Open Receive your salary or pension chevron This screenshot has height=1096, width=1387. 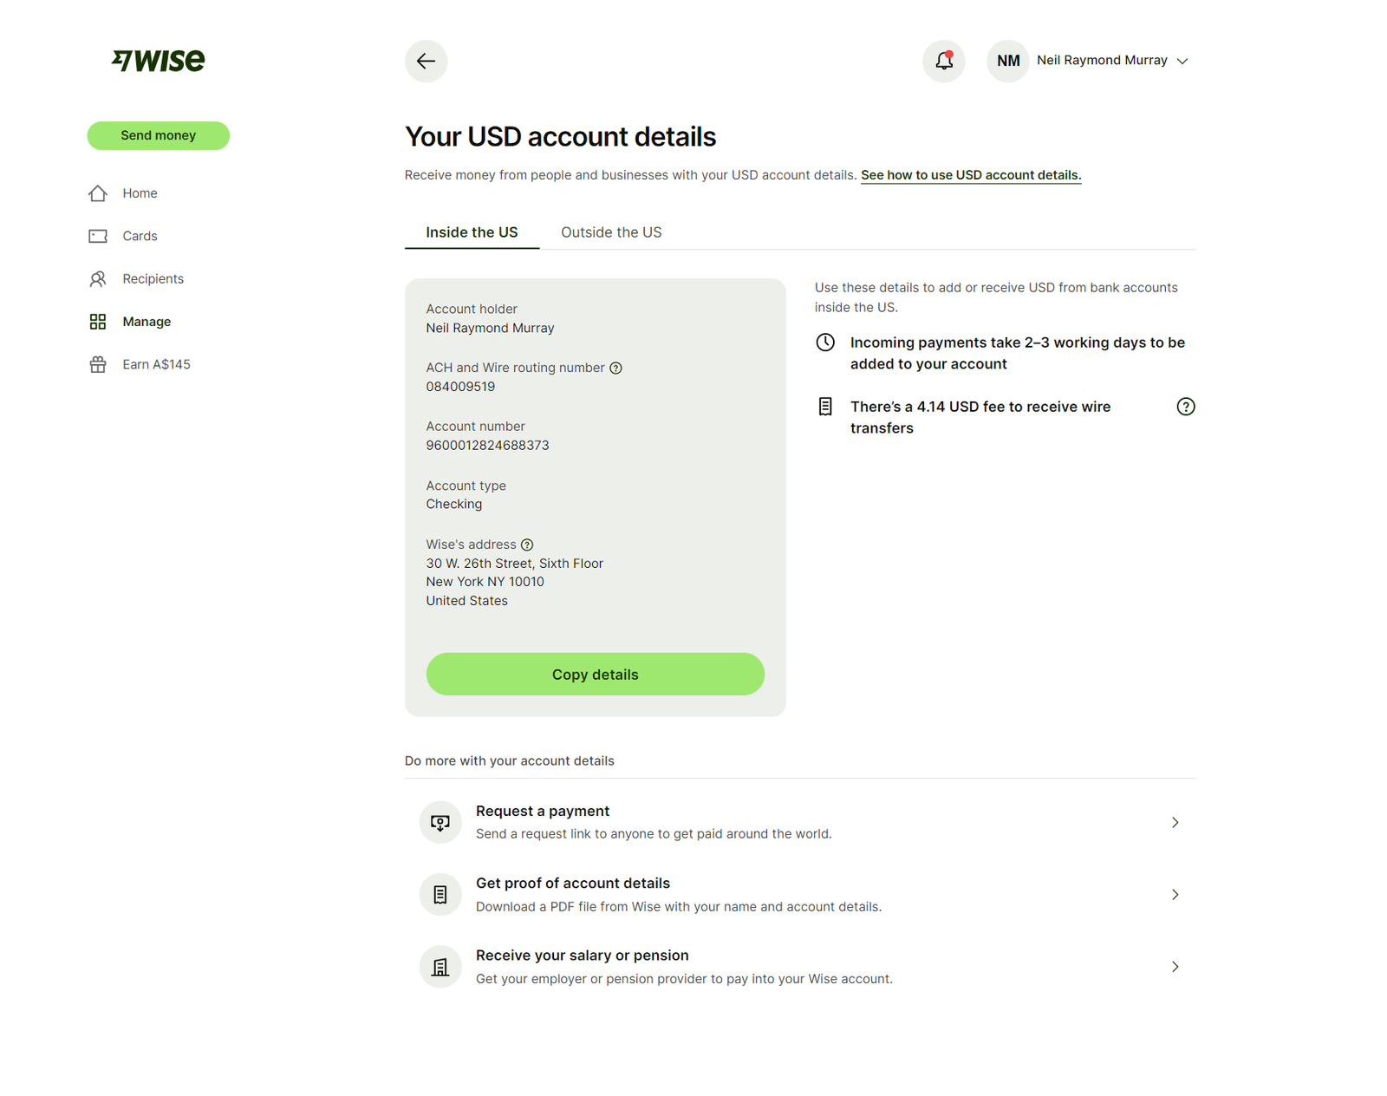tap(1175, 967)
